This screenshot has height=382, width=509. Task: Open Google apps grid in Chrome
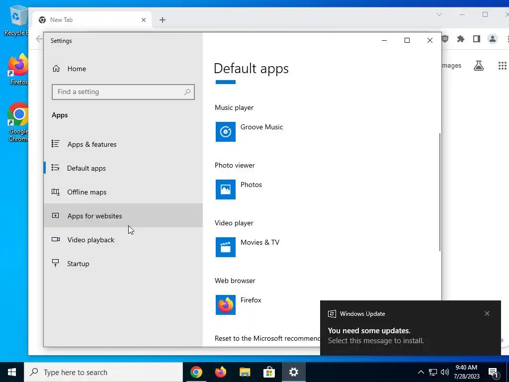[502, 66]
